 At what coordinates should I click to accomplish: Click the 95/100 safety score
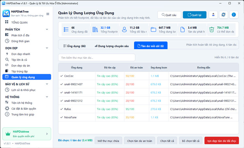[x=130, y=109]
